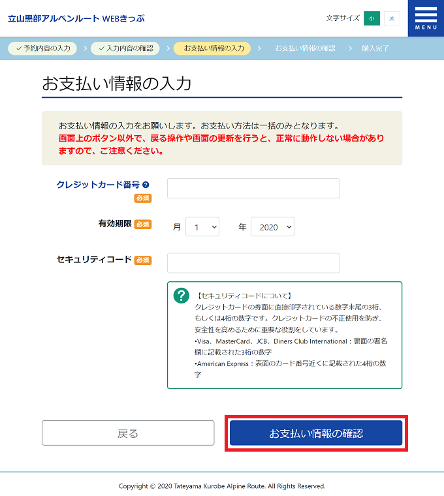Select large font size 大
444x496 pixels.
click(392, 18)
